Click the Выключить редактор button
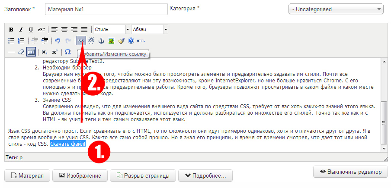The width and height of the screenshot is (391, 188). [350, 172]
